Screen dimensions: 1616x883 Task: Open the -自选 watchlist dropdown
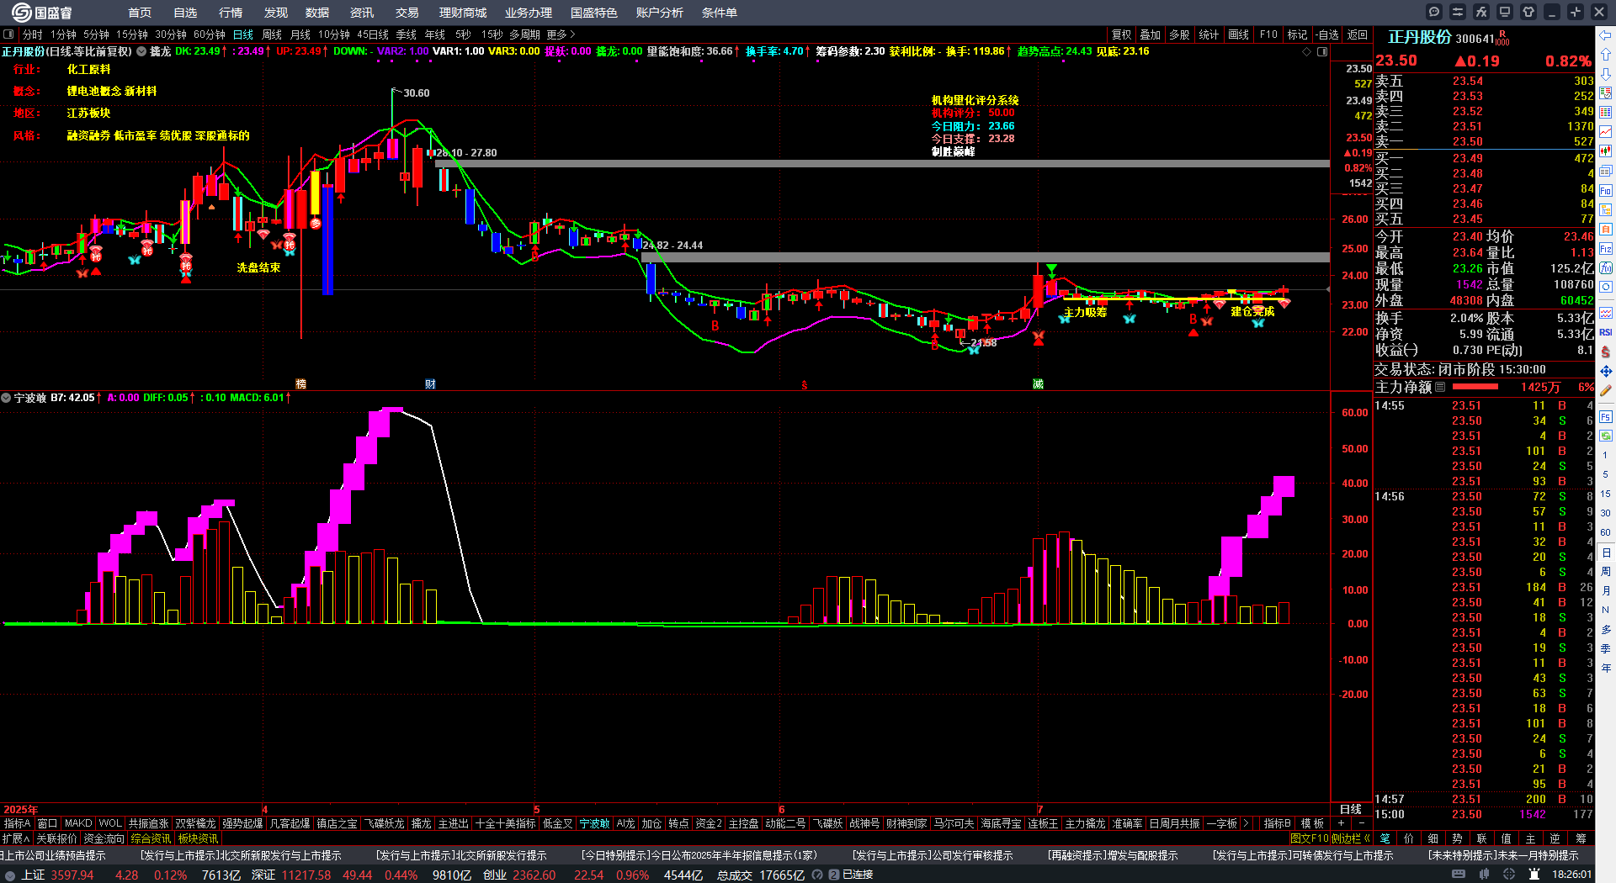coord(1328,34)
